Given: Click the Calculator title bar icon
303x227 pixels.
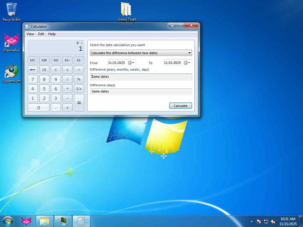Looking at the screenshot, I should click(27, 26).
